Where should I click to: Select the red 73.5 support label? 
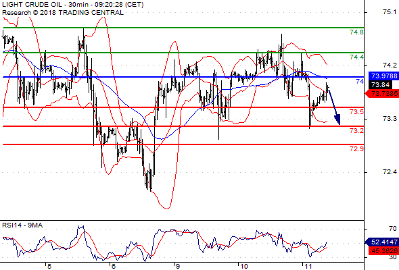(x=356, y=112)
